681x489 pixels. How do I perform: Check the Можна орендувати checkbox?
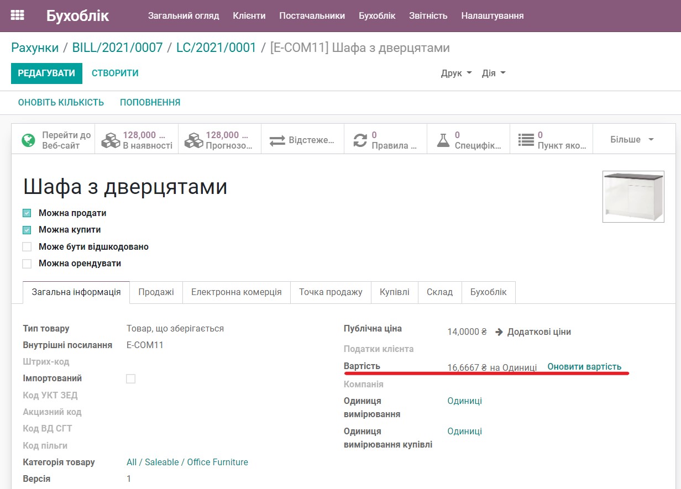[x=27, y=264]
